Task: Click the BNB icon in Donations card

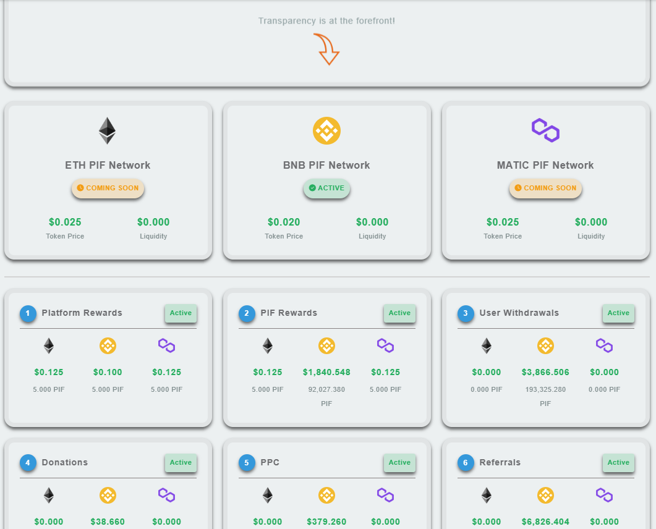Action: [108, 496]
